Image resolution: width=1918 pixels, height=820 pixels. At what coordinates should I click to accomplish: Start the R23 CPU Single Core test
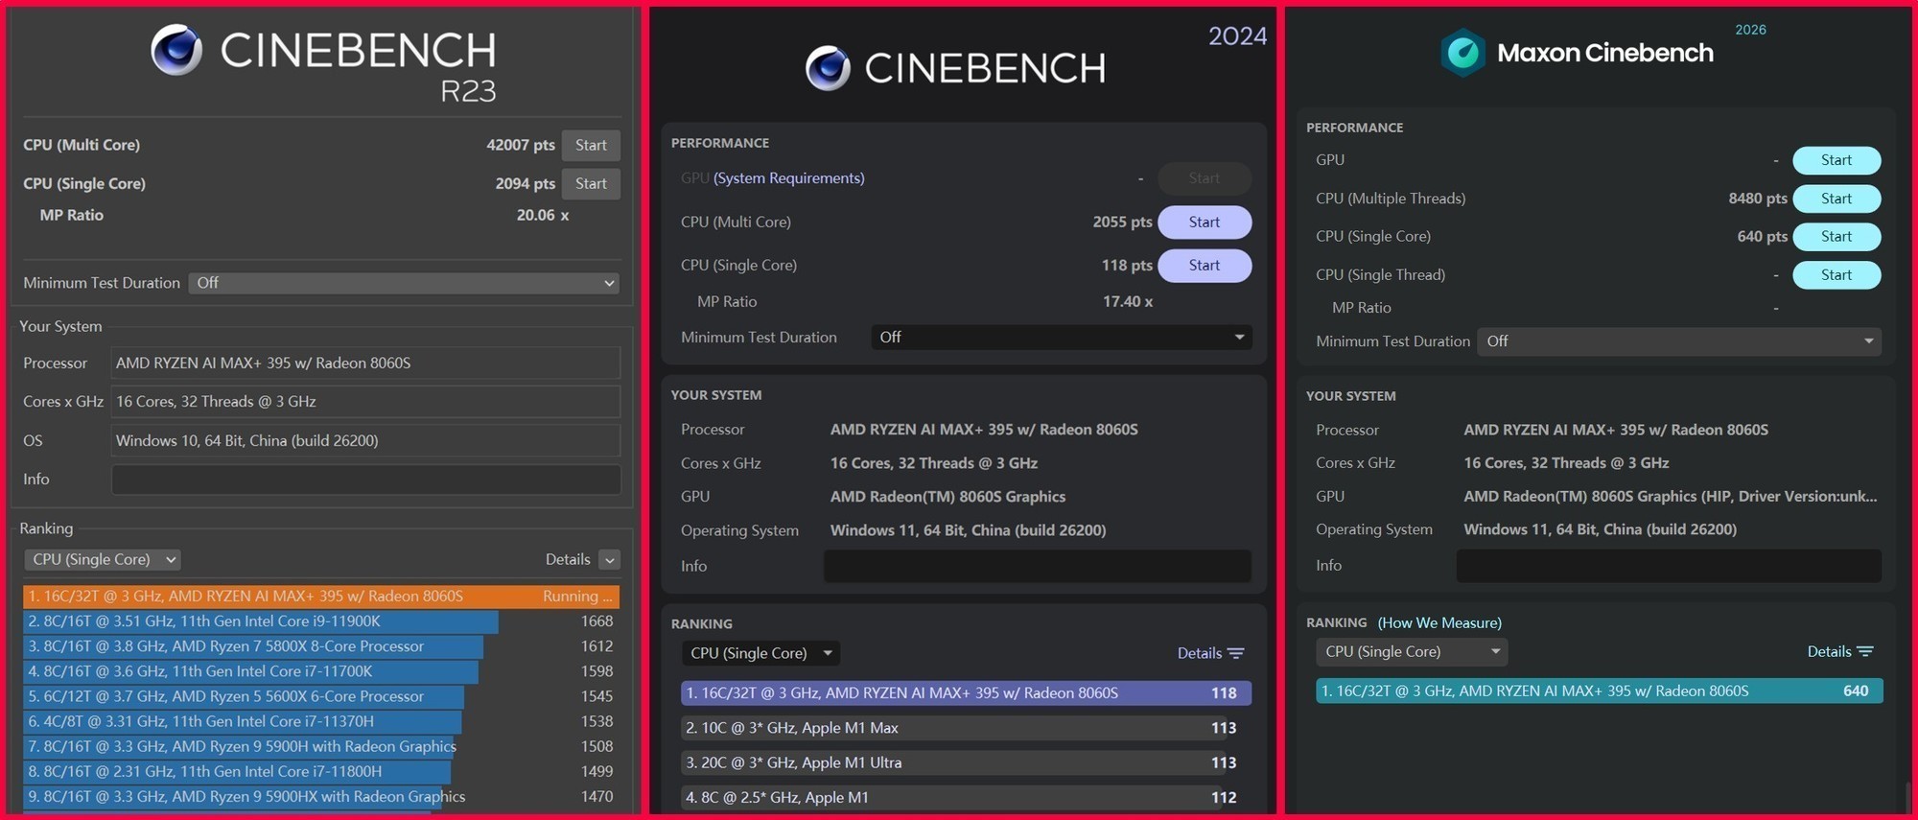[591, 183]
